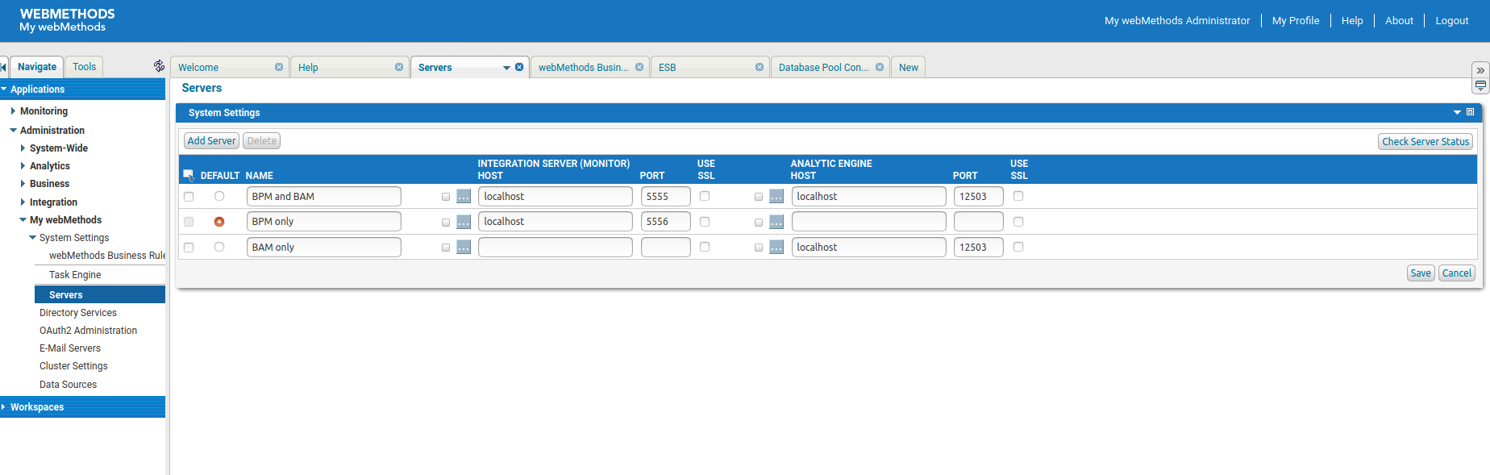Switch to the Tools tab
This screenshot has width=1490, height=475.
tap(85, 67)
